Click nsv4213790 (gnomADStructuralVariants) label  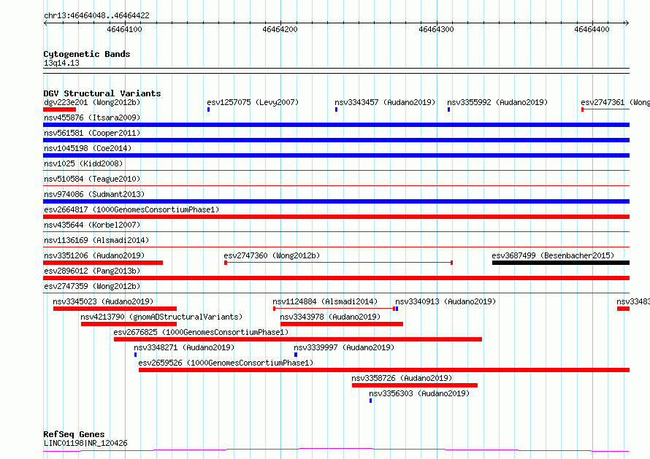click(x=161, y=317)
